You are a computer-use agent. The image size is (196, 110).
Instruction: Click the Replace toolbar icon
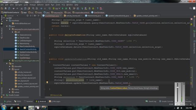tap(37, 9)
